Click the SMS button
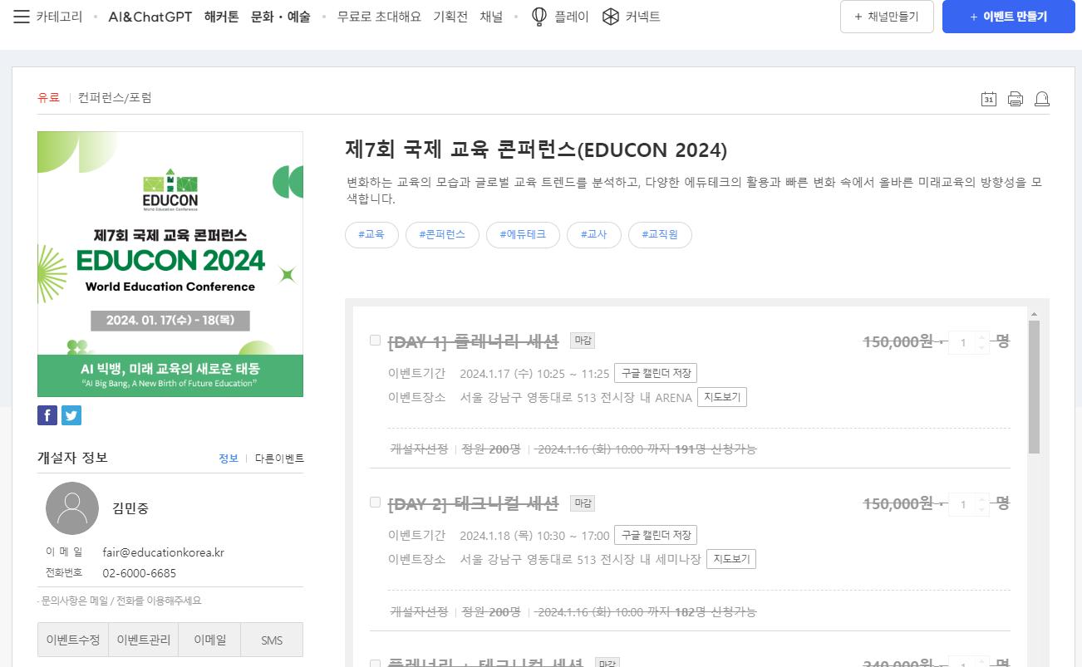Viewport: 1082px width, 667px height. point(272,640)
